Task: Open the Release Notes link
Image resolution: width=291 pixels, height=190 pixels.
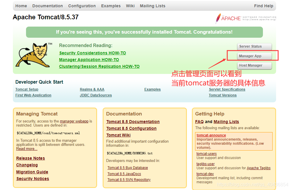Action: coord(30,158)
